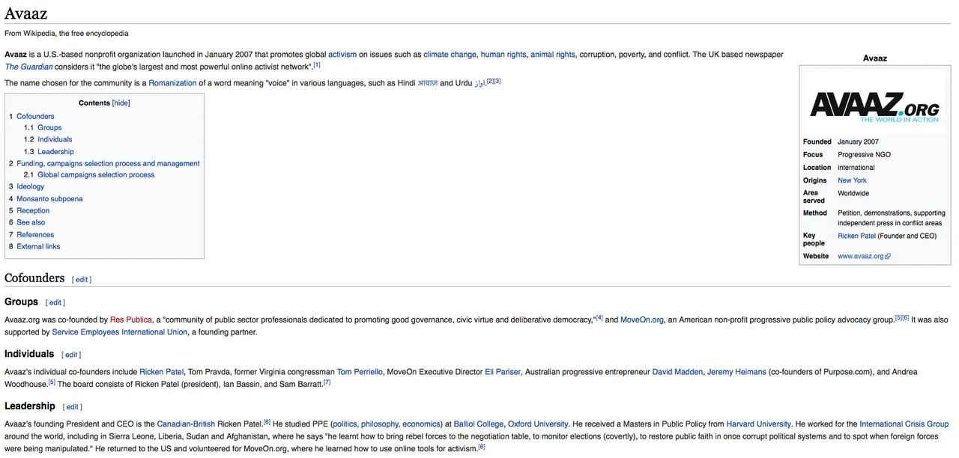Viewport: 959px width, 458px height.
Task: Open the external link icon after www.avaaz.org
Action: [x=888, y=257]
